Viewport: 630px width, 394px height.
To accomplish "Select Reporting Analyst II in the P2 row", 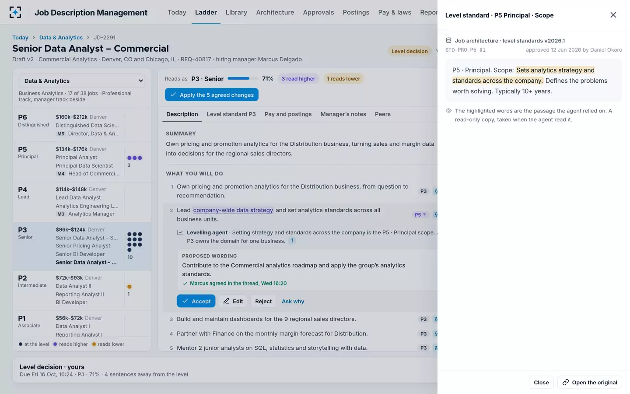I will [80, 295].
